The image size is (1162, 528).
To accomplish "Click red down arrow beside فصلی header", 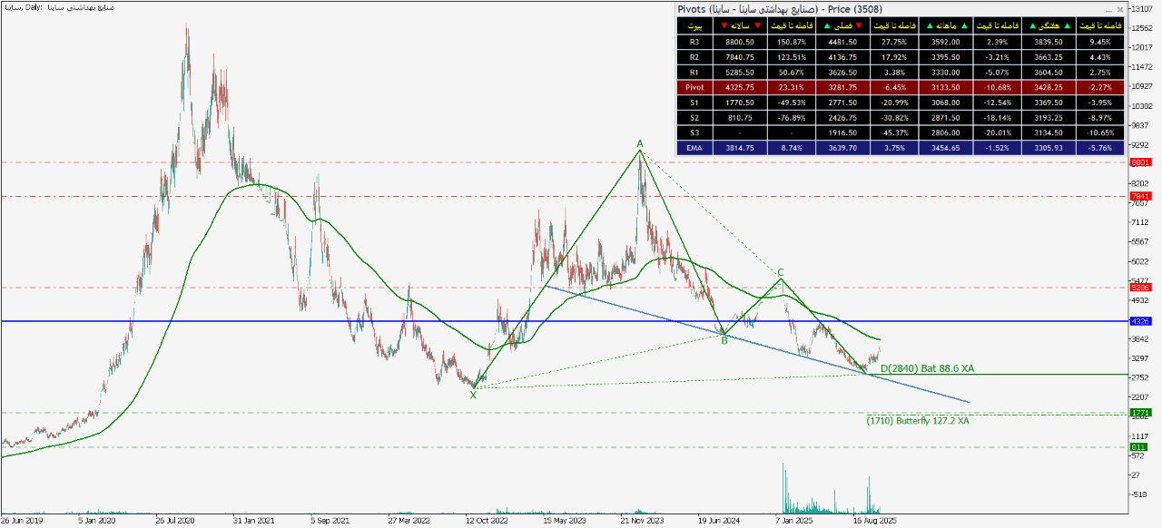I will click(860, 25).
